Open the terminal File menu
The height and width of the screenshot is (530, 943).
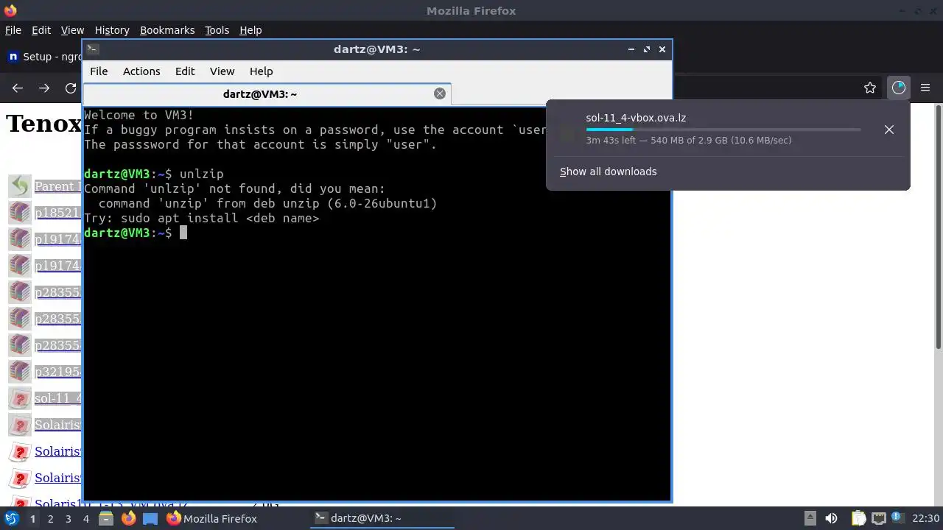99,71
